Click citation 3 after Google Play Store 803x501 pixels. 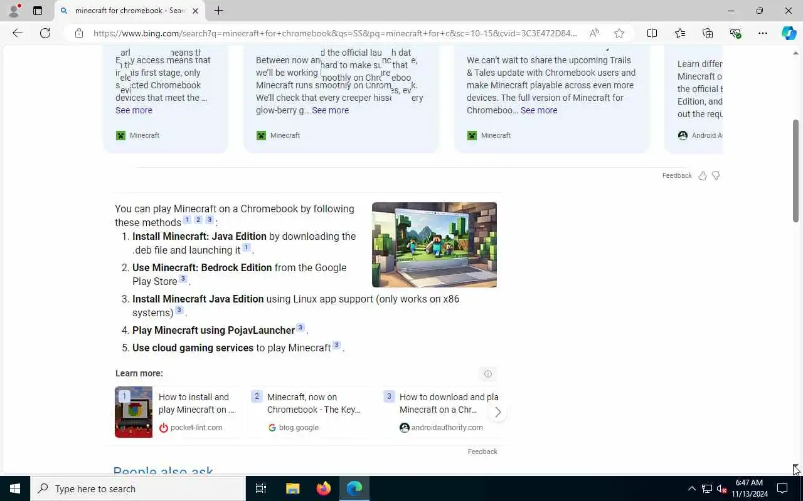click(183, 279)
